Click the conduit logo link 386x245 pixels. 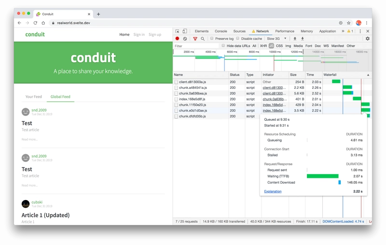click(35, 34)
